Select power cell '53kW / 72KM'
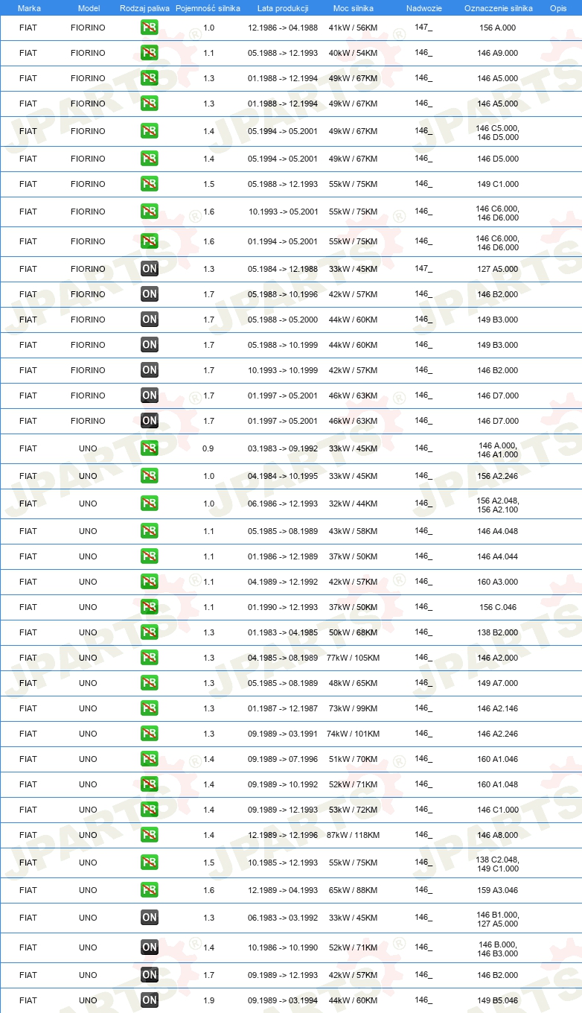The image size is (582, 1013). click(x=354, y=810)
